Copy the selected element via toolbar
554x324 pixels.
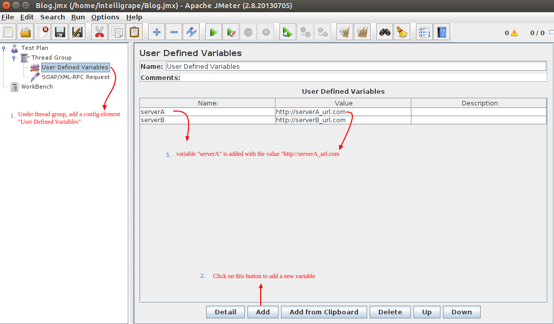pos(117,33)
